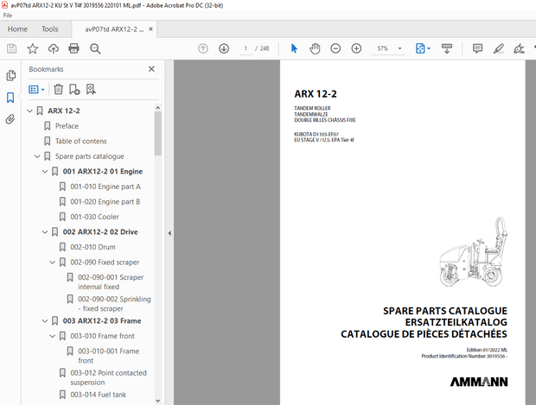The height and width of the screenshot is (405, 536).
Task: Click the Print file icon
Action: pos(73,48)
